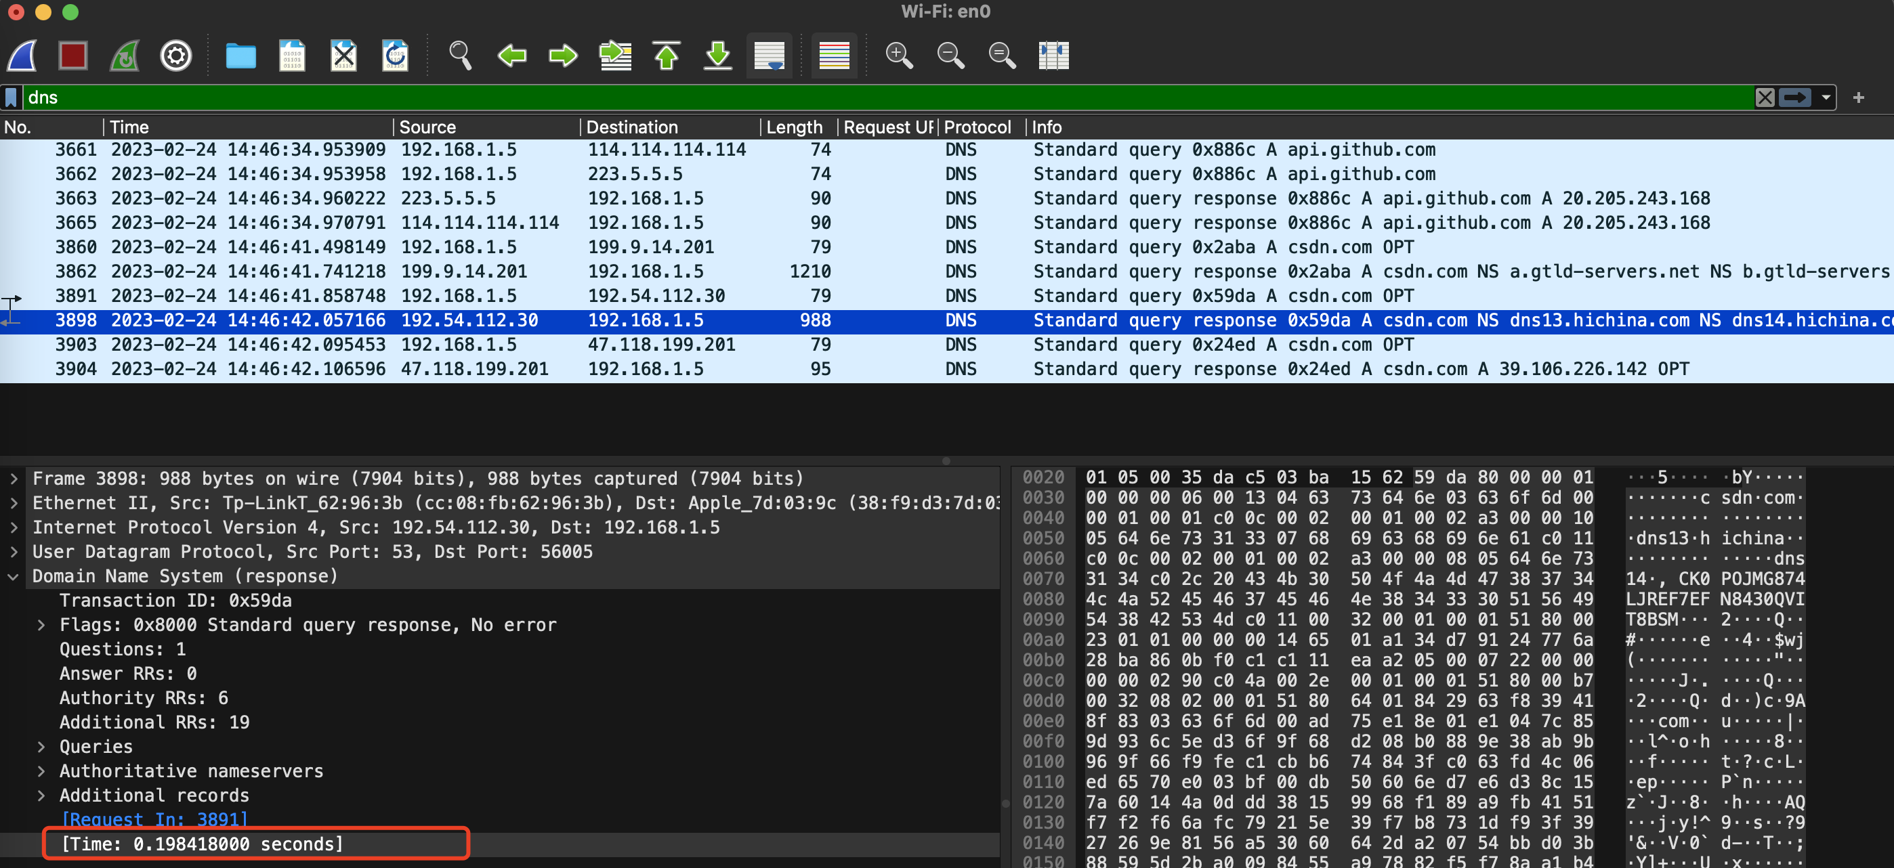
Task: Select packet 3903 query 0x24ed
Action: 947,345
